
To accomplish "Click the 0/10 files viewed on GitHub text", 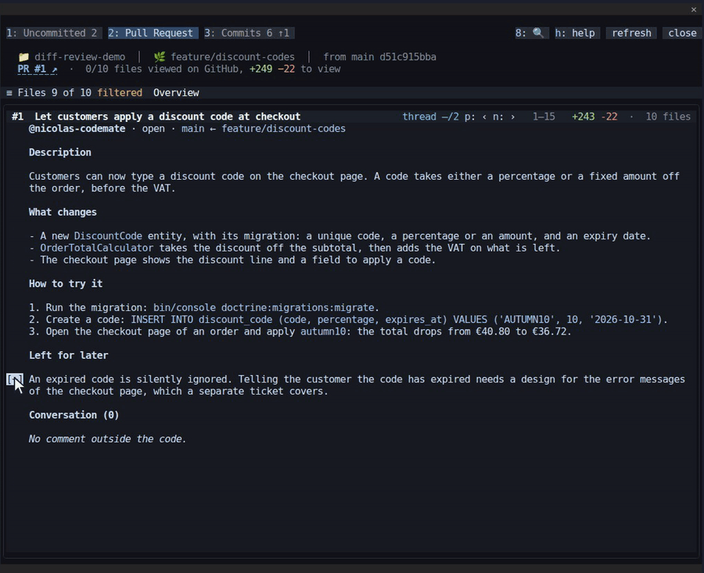I will [164, 69].
